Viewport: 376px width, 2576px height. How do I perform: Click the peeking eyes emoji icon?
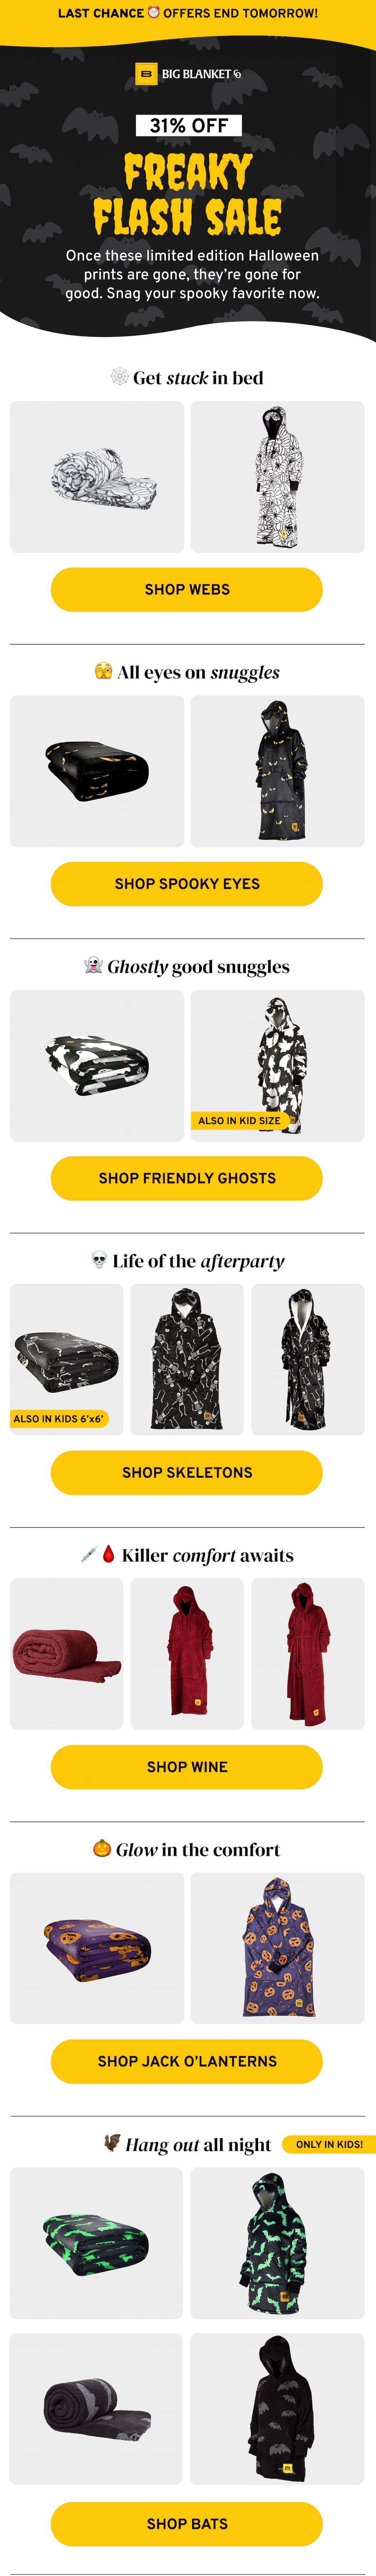point(103,671)
